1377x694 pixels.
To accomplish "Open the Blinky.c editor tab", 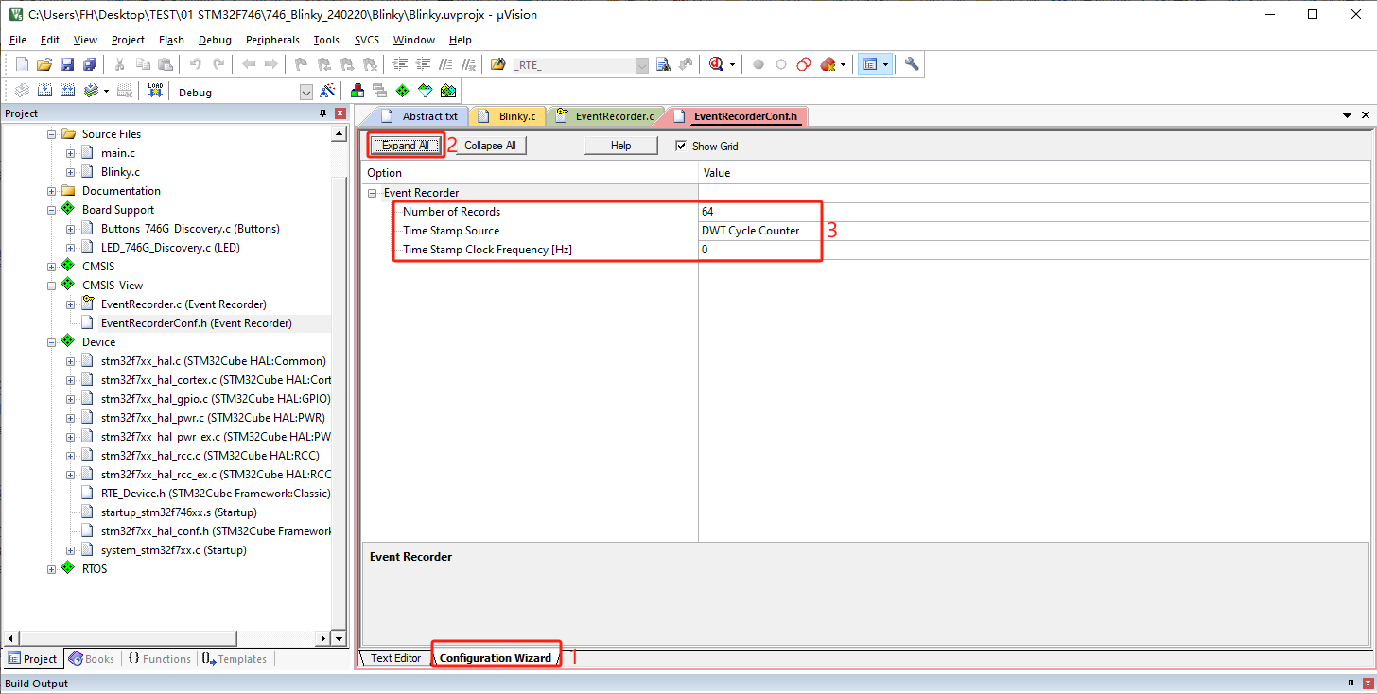I will point(516,116).
